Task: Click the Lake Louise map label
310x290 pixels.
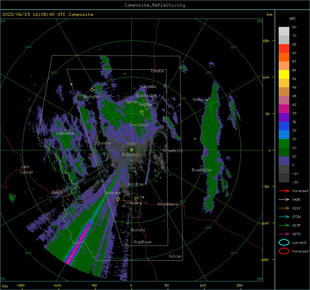Action: (x=27, y=169)
